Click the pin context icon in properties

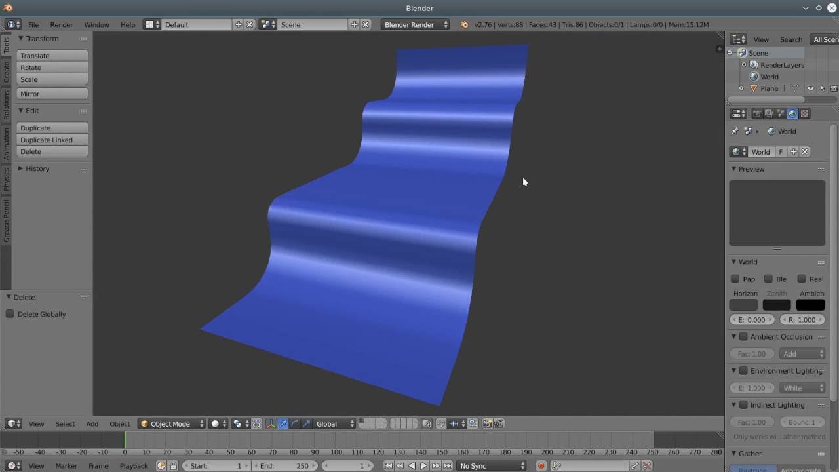[x=735, y=131]
